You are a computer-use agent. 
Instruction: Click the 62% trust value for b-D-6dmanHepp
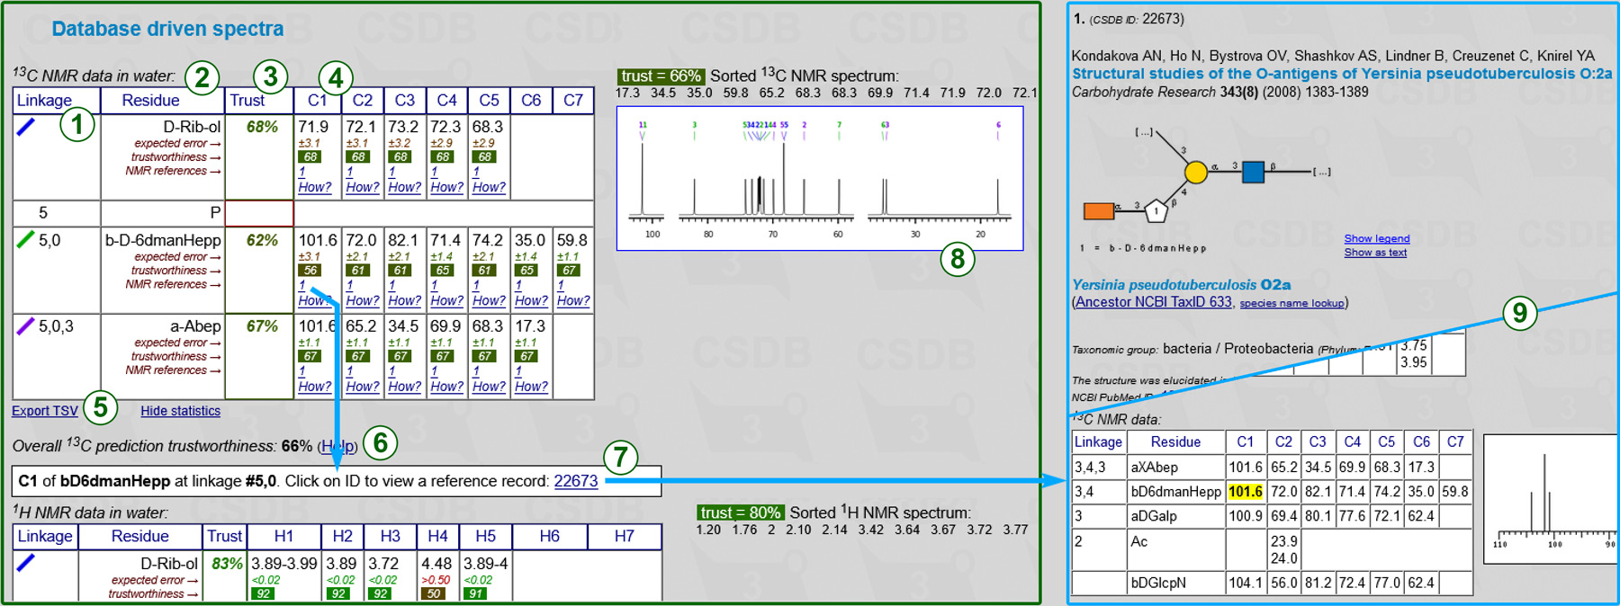click(x=262, y=240)
